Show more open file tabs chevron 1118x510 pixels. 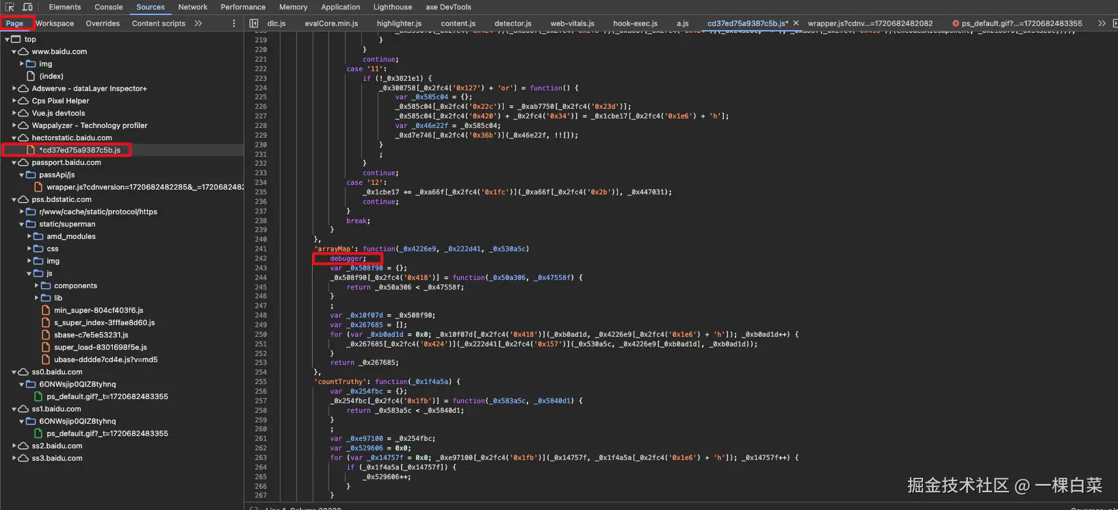(1102, 23)
